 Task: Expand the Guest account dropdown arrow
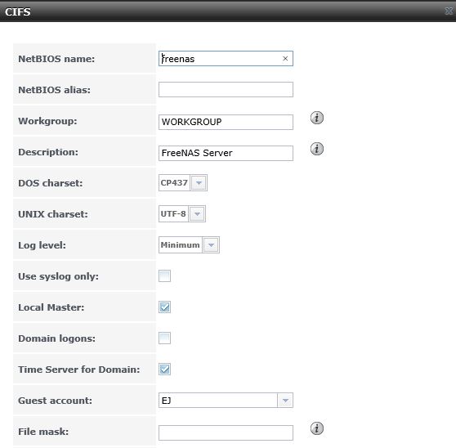coord(285,401)
